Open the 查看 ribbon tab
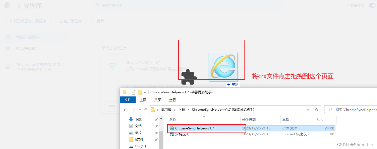 172,100
